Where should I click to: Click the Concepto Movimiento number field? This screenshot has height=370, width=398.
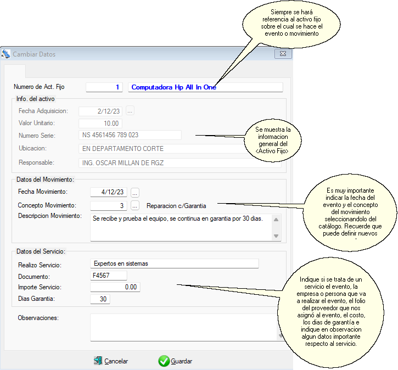click(x=109, y=205)
